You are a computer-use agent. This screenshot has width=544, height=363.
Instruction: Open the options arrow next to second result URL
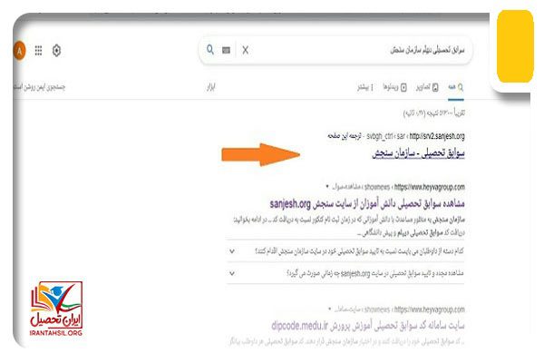click(327, 187)
